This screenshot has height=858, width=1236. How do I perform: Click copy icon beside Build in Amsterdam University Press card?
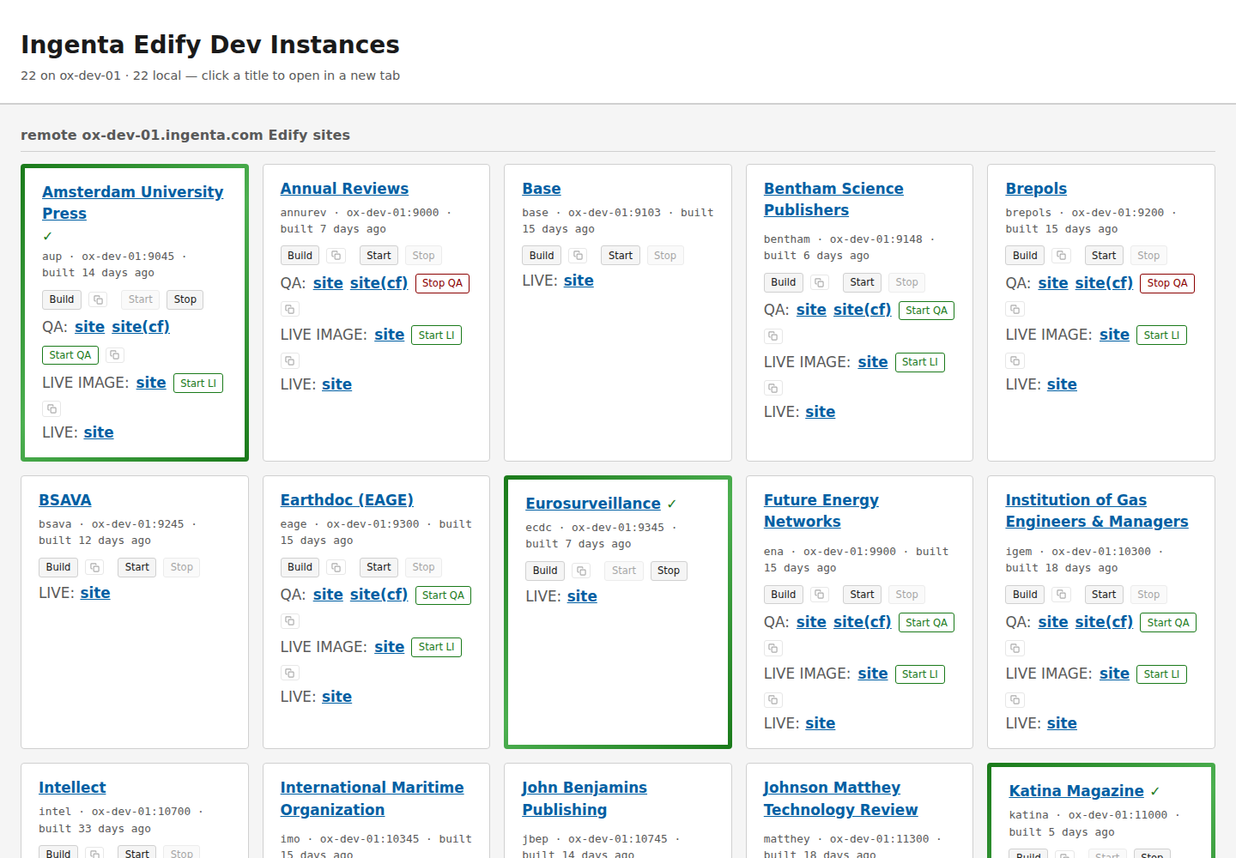coord(98,299)
